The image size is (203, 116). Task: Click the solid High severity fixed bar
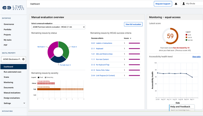(x=49, y=89)
